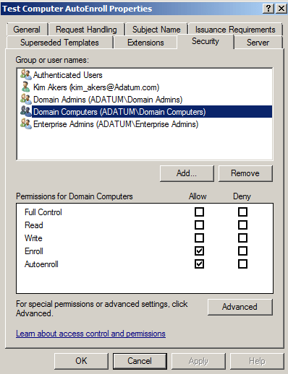Uncheck Allow for Autoenroll permission
Image resolution: width=288 pixels, height=374 pixels.
pos(199,264)
